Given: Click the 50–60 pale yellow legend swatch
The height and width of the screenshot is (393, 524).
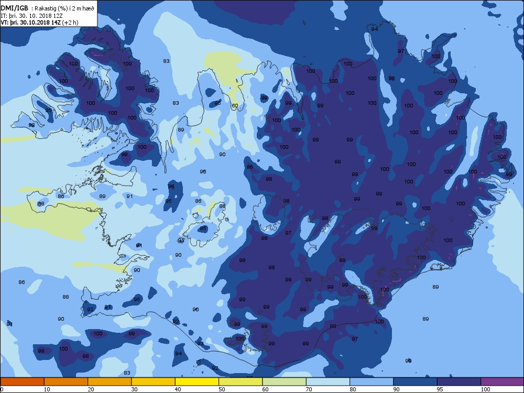Looking at the screenshot, I should point(241,381).
